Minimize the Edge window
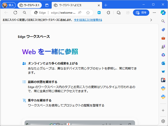168x126 pixels. [144, 4]
